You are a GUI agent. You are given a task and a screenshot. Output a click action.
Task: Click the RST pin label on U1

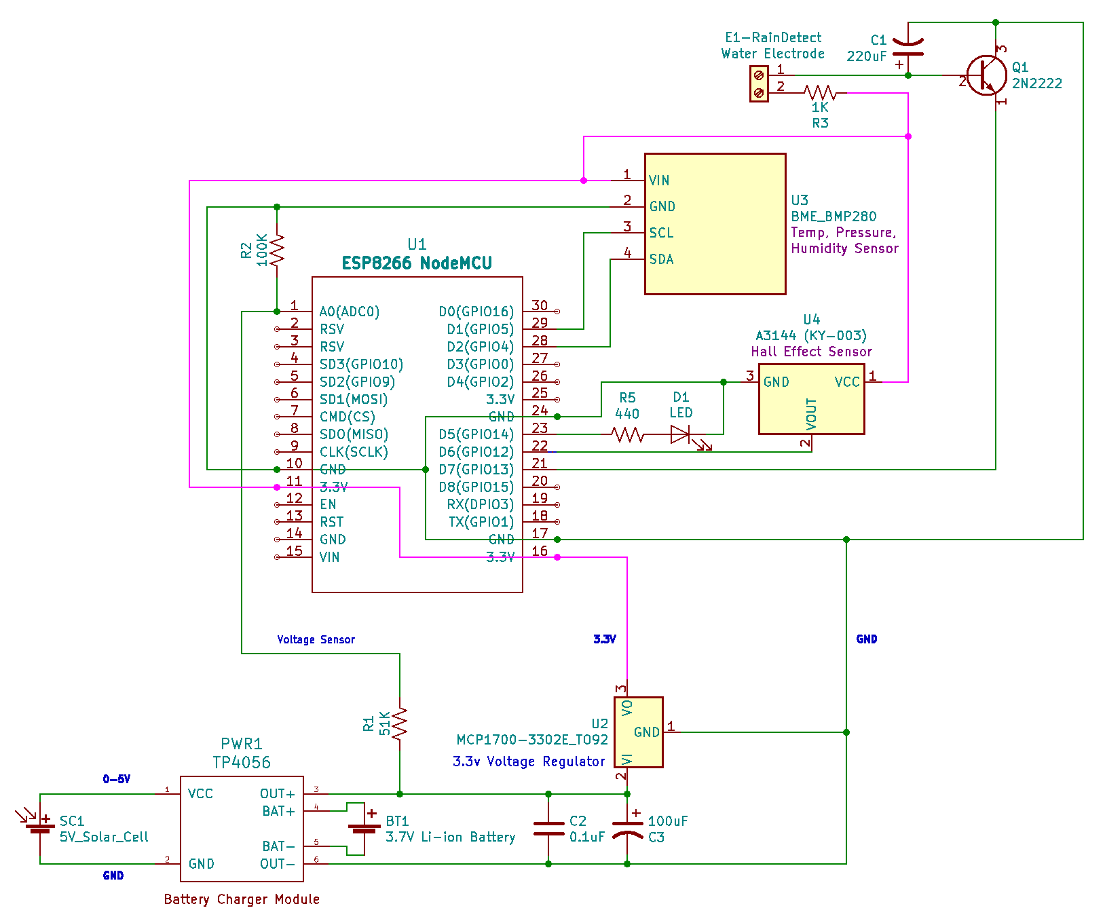(x=332, y=522)
